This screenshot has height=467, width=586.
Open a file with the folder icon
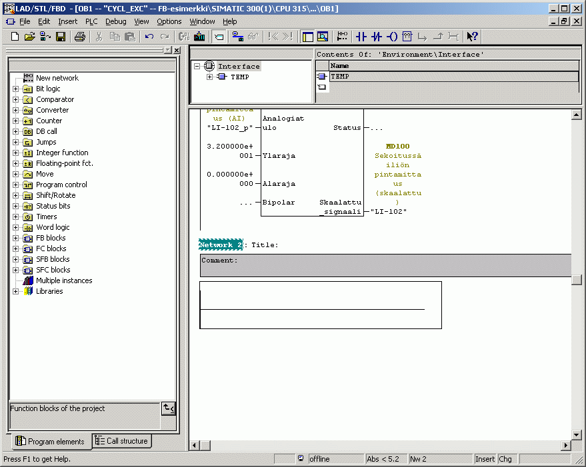30,37
